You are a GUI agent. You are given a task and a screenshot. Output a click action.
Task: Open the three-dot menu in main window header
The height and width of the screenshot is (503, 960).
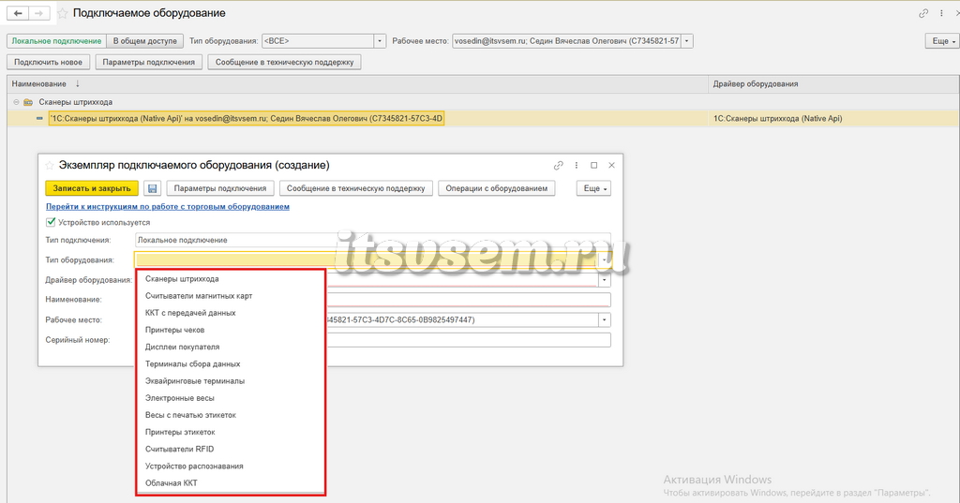(x=941, y=13)
